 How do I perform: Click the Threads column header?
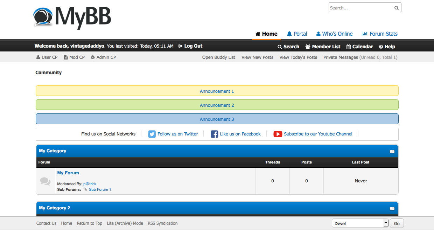pos(273,162)
